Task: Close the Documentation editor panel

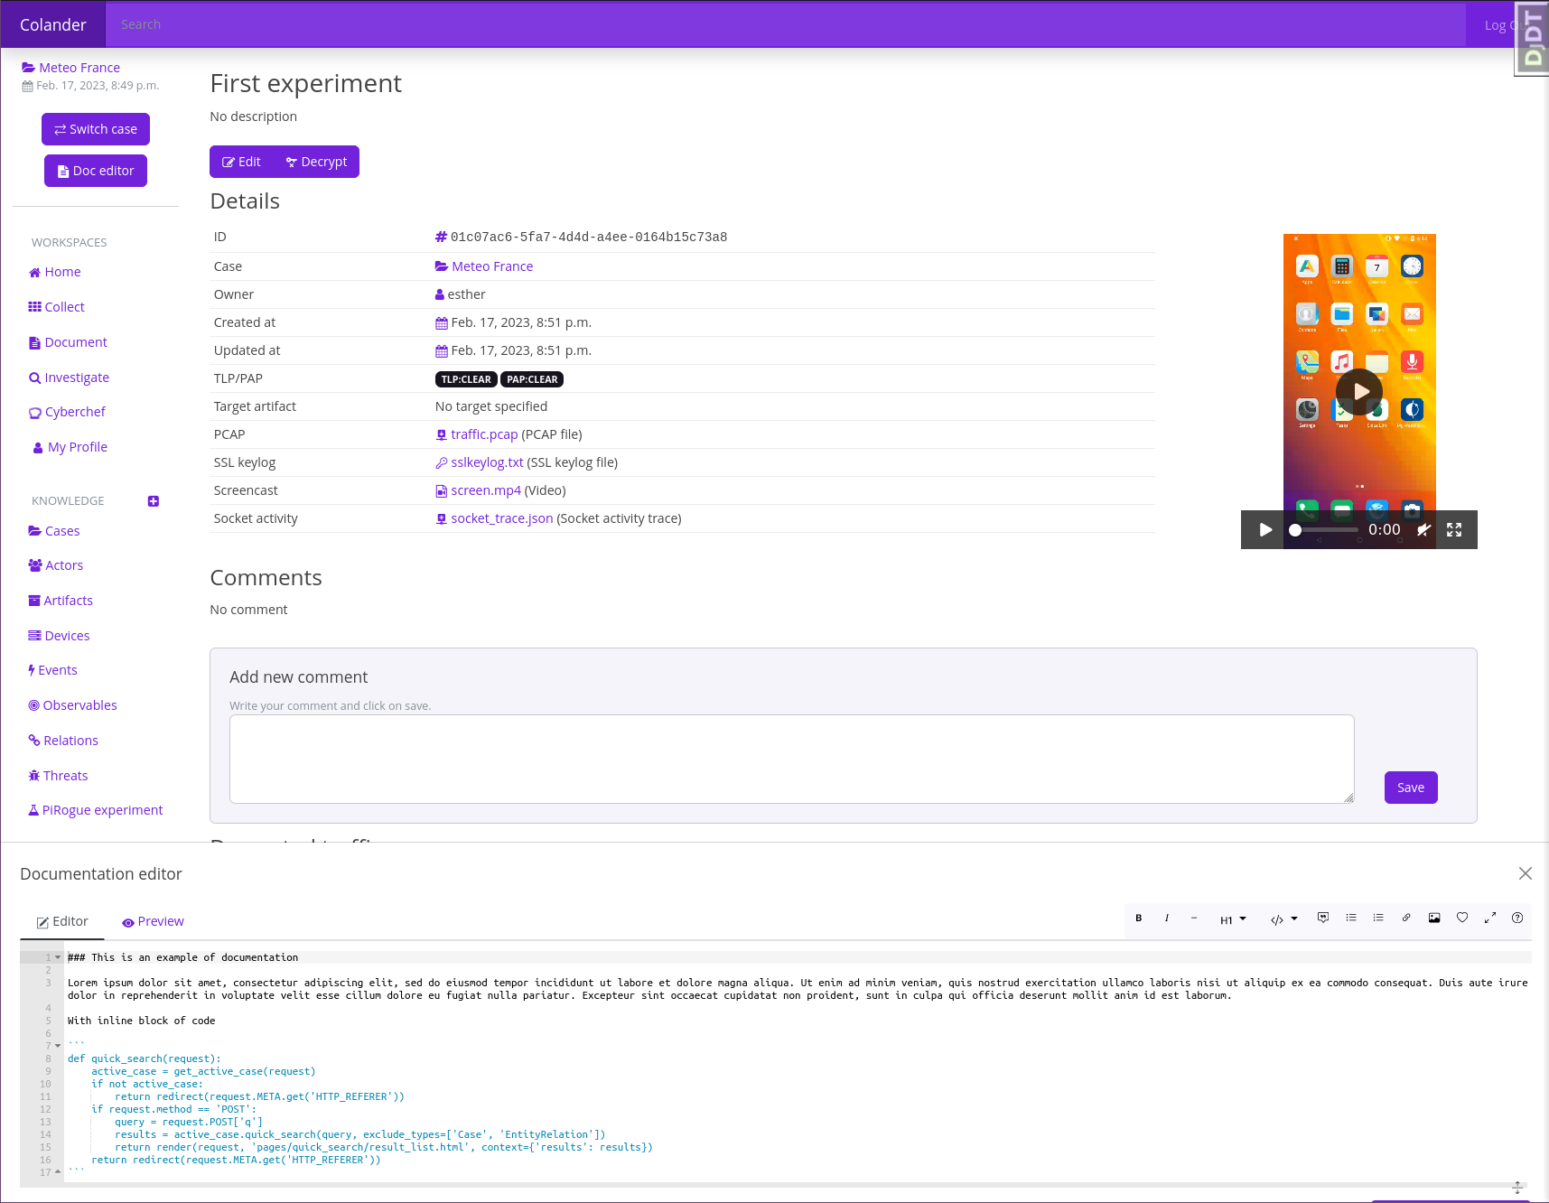Action: click(1526, 873)
